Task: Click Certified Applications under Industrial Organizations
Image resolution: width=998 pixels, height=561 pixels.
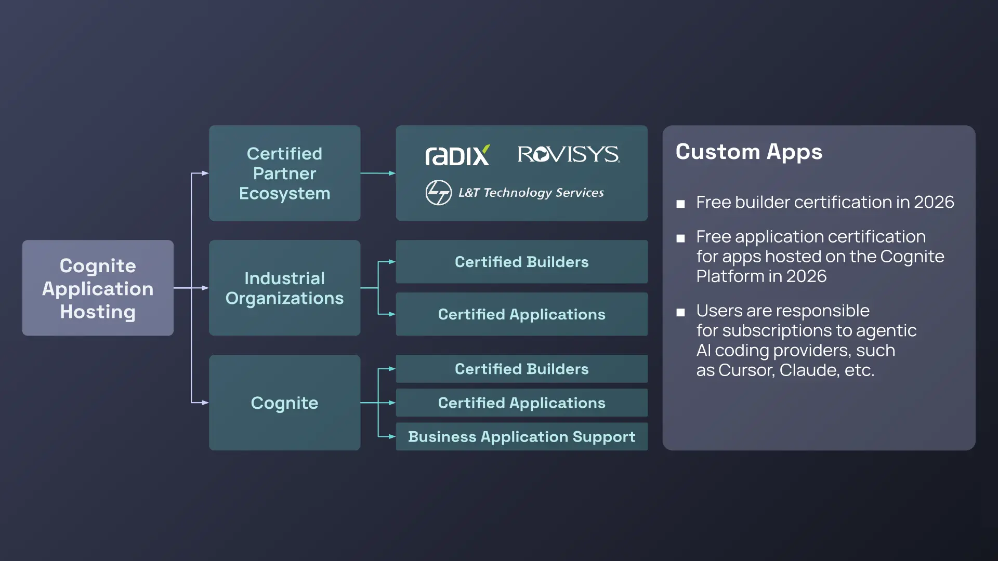Action: pos(521,314)
